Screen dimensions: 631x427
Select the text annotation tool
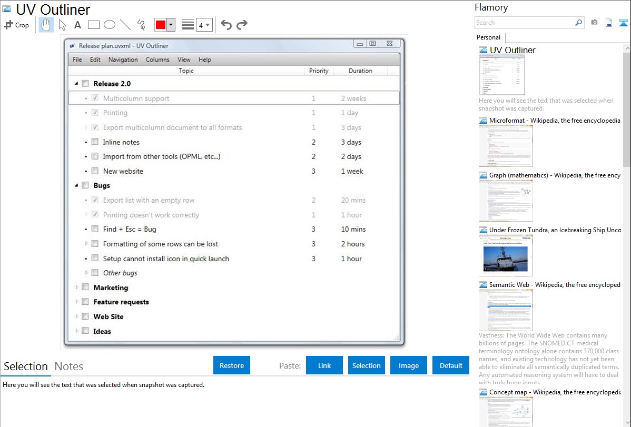pyautogui.click(x=77, y=25)
